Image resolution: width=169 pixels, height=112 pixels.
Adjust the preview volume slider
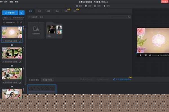coord(155,55)
